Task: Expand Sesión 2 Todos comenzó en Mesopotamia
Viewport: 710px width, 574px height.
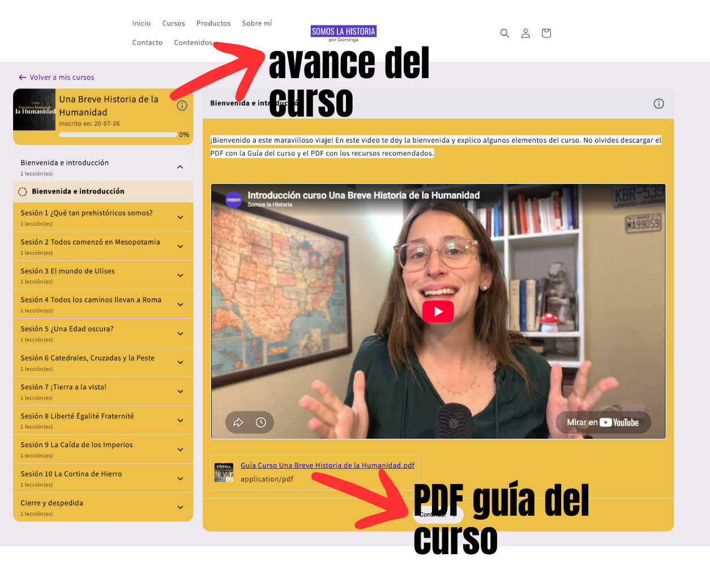Action: click(103, 246)
